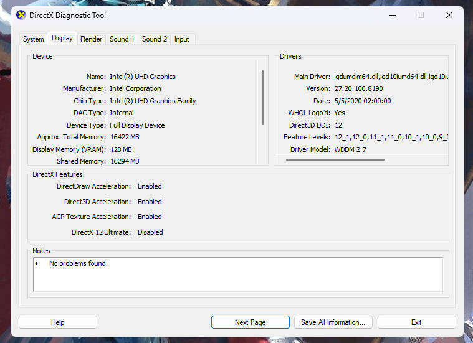Click the Main Driver file list value

(x=391, y=77)
